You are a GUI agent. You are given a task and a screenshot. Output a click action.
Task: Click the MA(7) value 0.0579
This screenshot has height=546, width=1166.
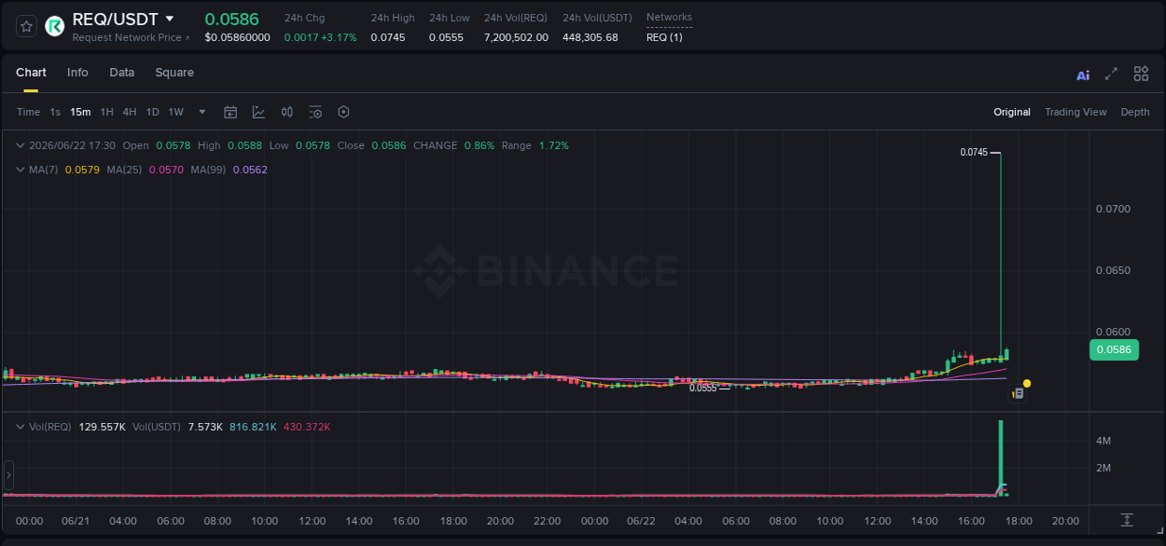pos(82,170)
